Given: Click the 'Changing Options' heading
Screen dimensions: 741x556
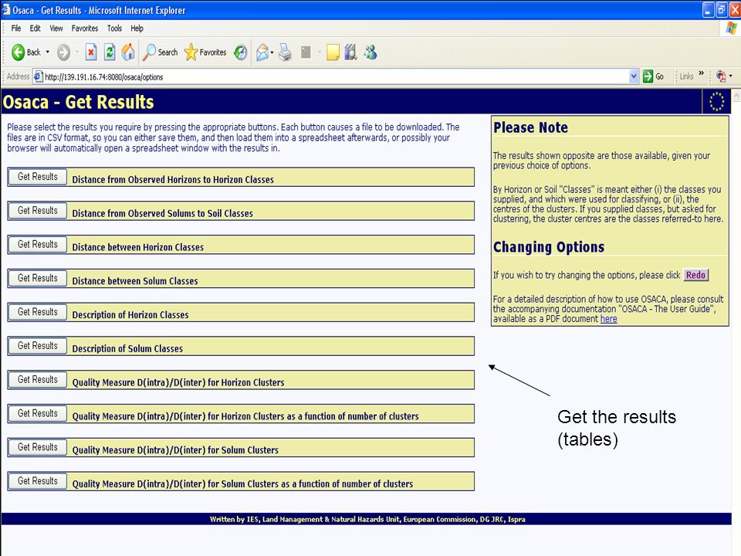Looking at the screenshot, I should click(x=549, y=247).
